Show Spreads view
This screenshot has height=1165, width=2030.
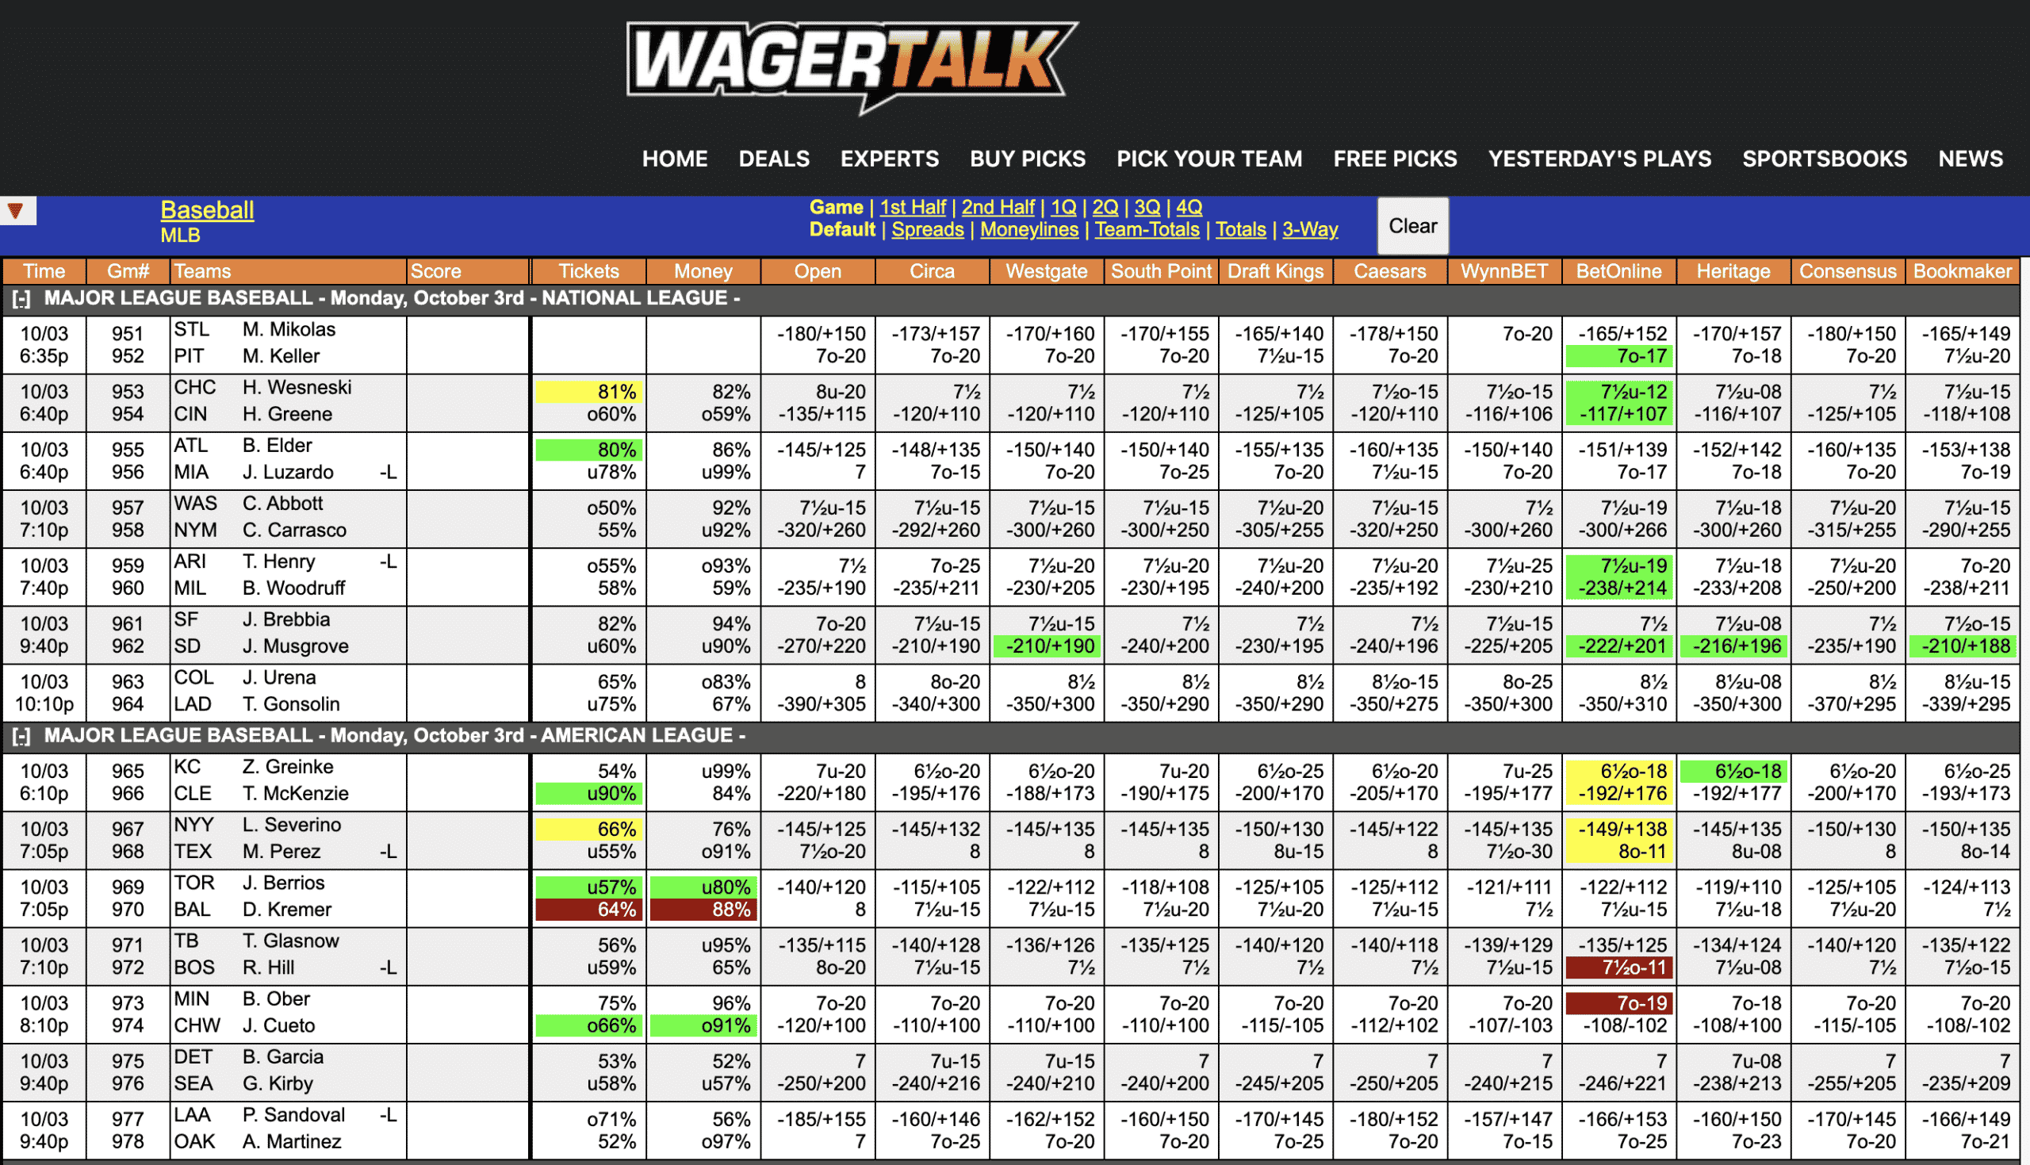(x=927, y=230)
